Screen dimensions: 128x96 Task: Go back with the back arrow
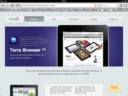point(3,5)
